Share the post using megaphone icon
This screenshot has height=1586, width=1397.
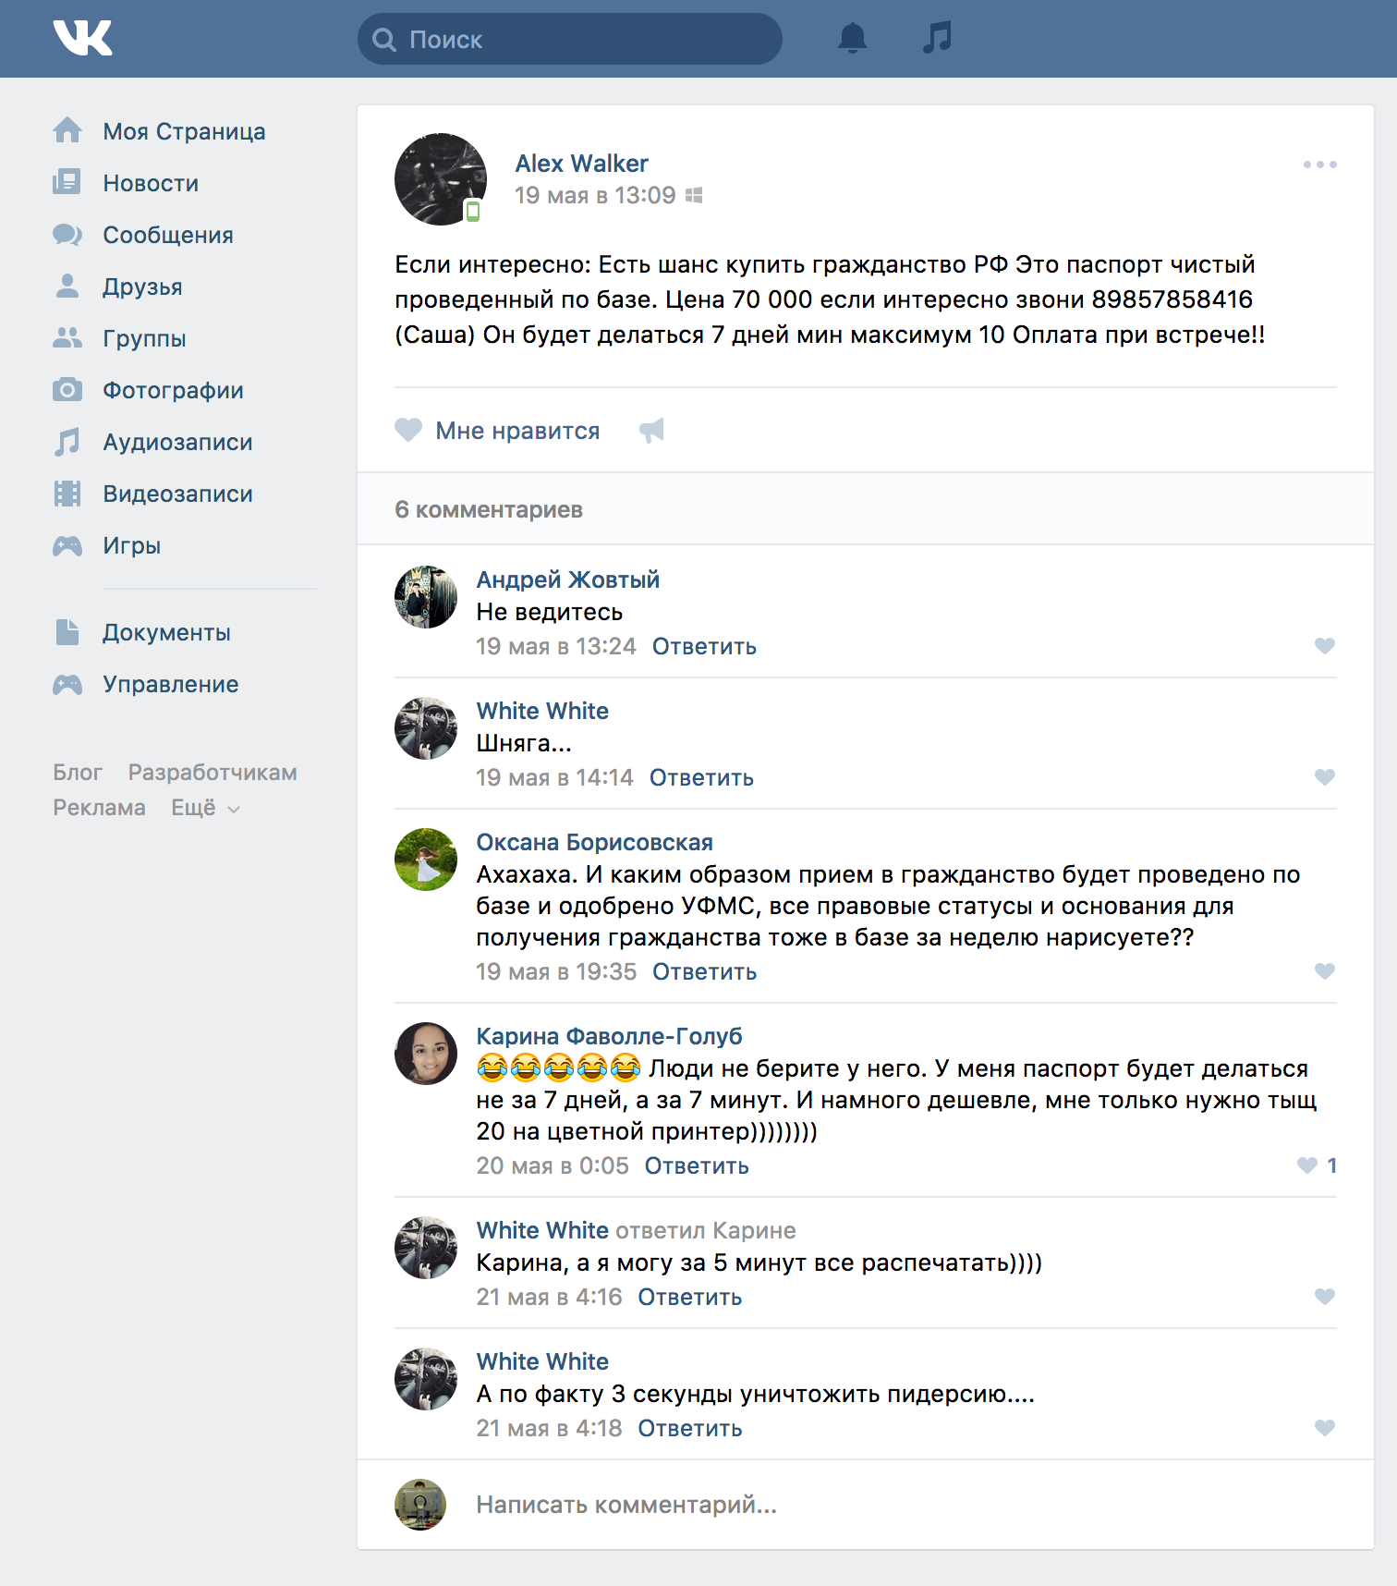tap(651, 431)
